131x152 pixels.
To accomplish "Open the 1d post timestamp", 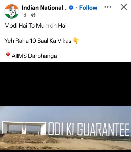I will (x=24, y=15).
